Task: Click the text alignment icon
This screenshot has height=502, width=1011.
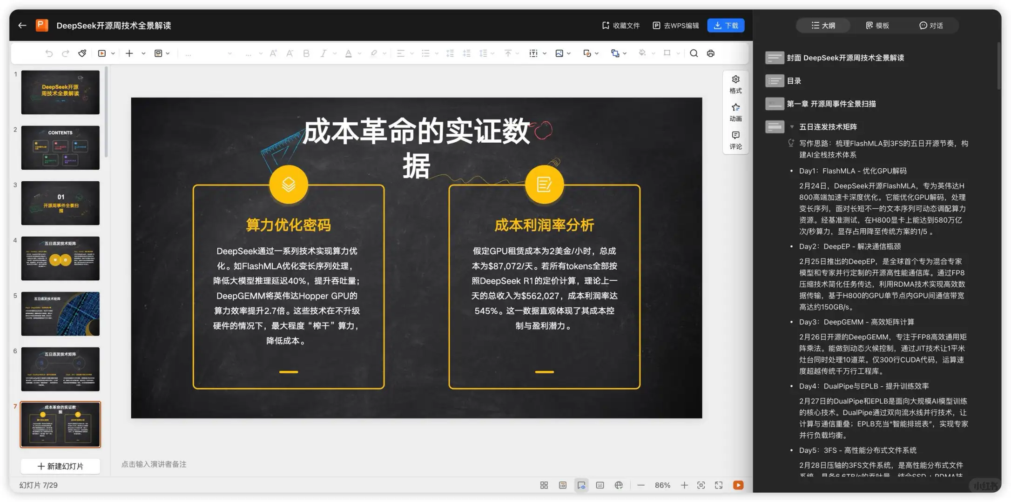Action: [x=400, y=53]
